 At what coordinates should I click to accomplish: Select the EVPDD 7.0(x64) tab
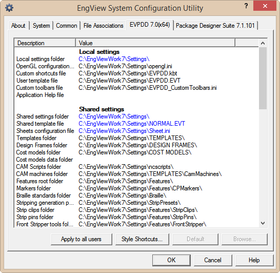pyautogui.click(x=150, y=25)
